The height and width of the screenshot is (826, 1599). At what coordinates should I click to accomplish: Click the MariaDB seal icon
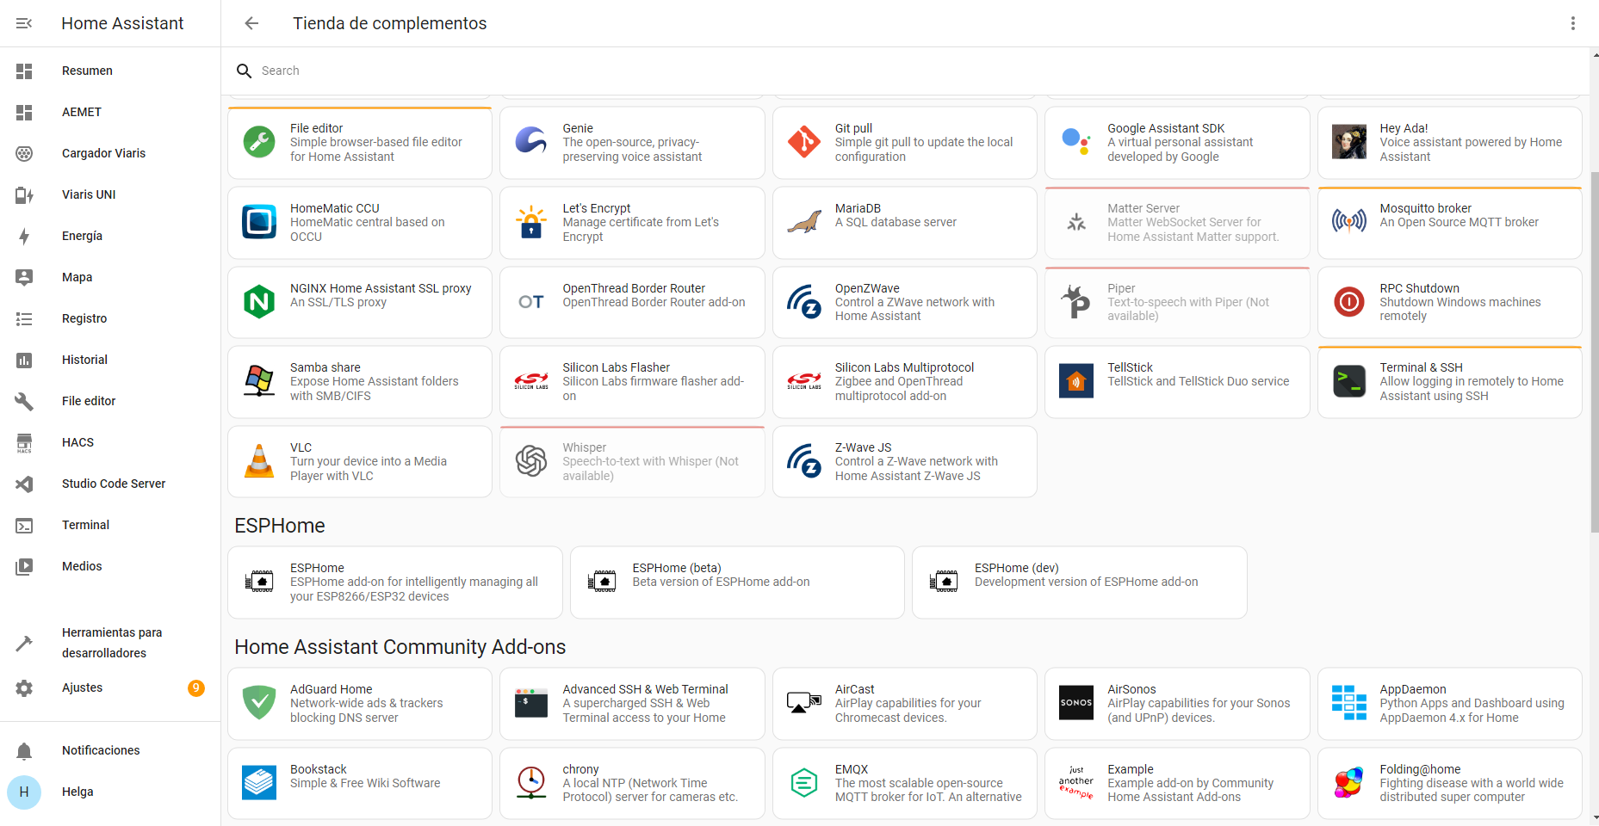click(804, 222)
